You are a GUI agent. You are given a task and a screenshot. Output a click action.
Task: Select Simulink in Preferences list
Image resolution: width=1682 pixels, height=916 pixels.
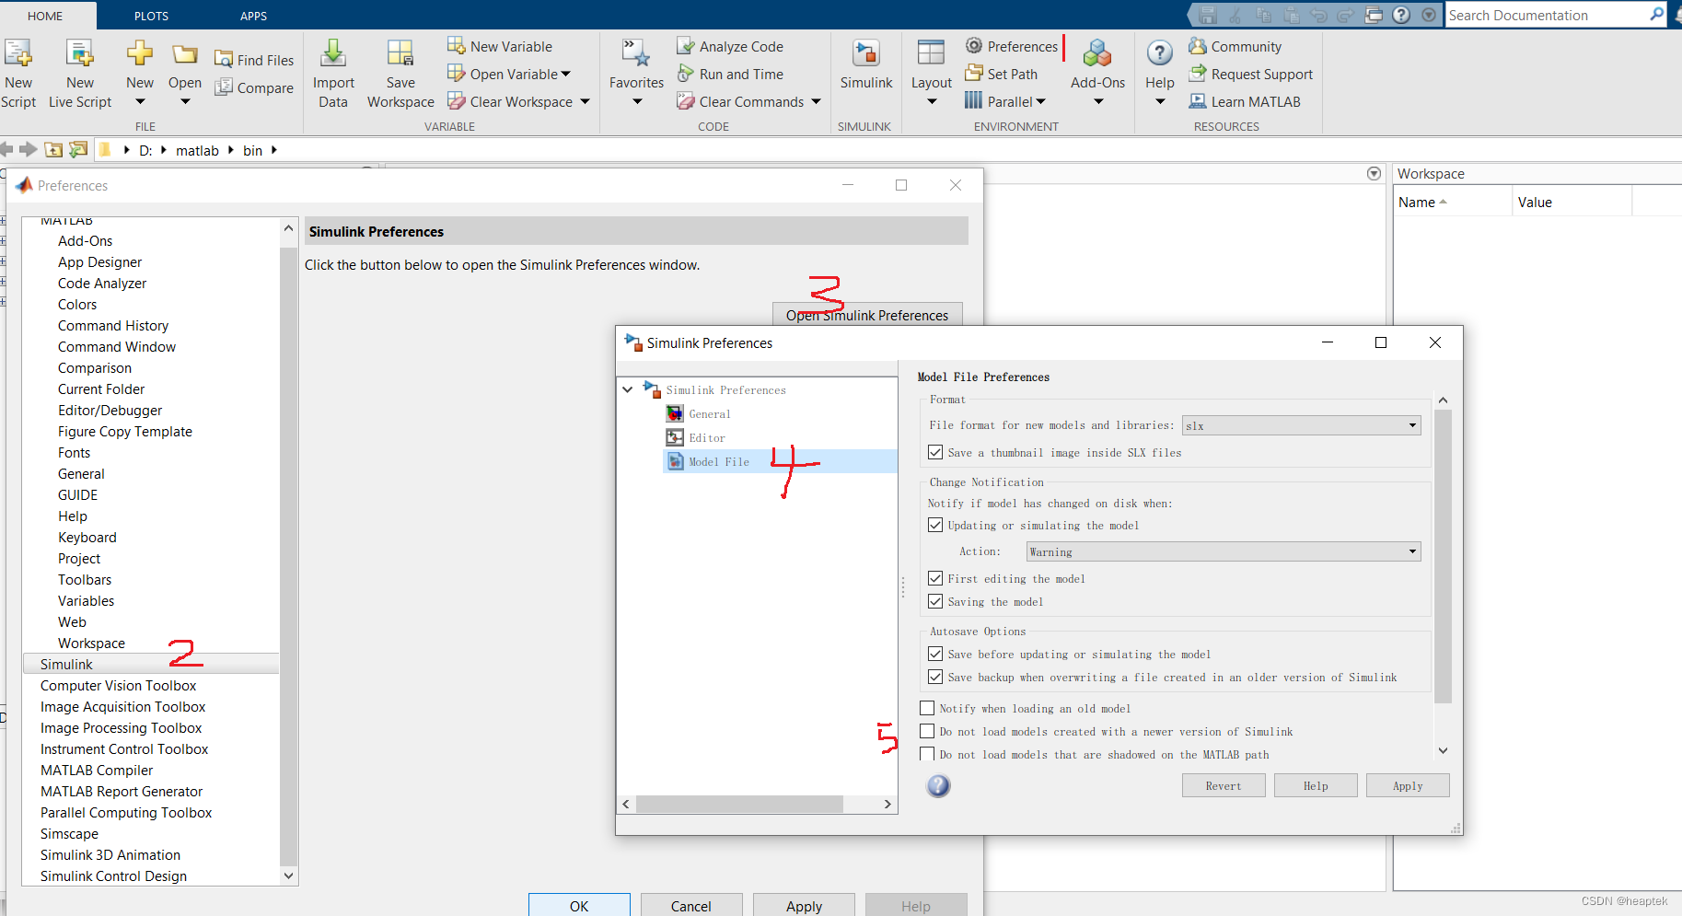click(x=151, y=664)
